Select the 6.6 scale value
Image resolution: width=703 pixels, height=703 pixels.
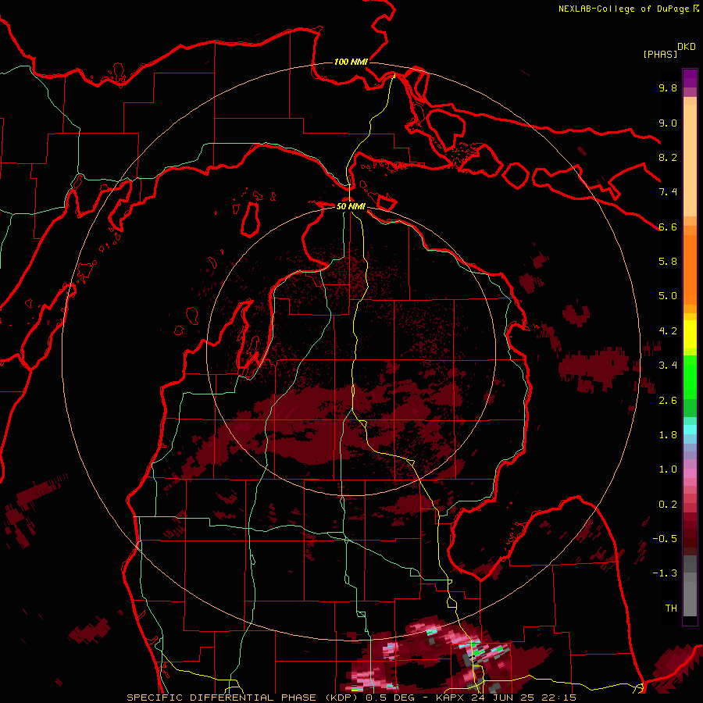coord(668,227)
